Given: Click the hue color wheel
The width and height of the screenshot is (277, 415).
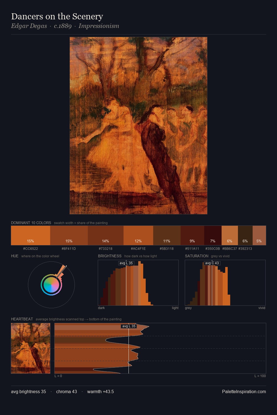Looking at the screenshot, I should (51, 285).
